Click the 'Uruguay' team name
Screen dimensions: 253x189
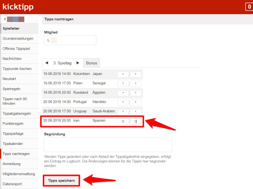(80, 111)
